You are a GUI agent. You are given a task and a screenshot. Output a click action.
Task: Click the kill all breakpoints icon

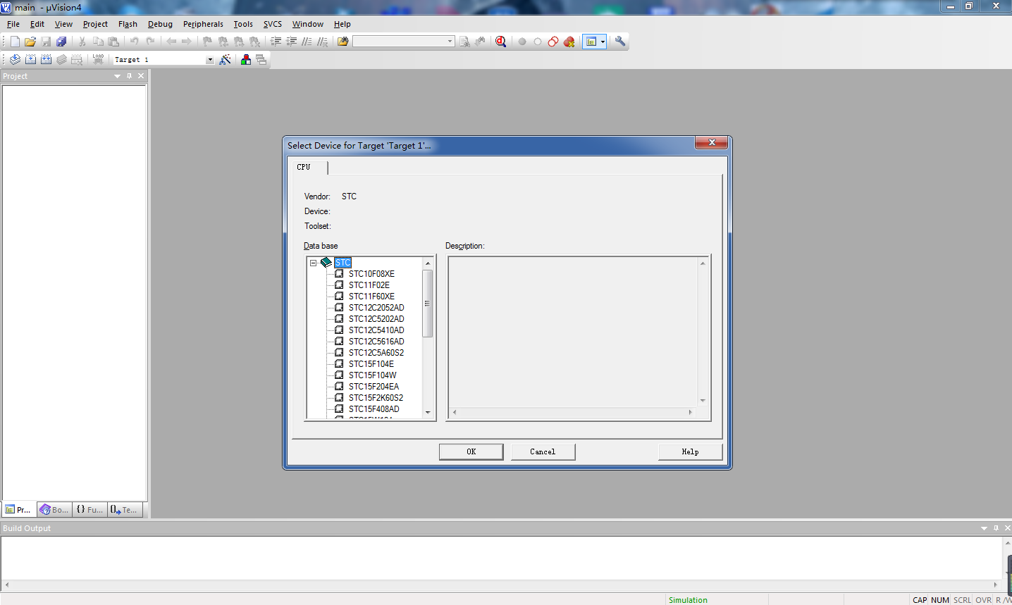569,42
